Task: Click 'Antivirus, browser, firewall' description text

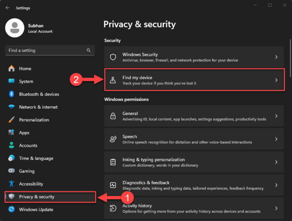Action: (180, 60)
